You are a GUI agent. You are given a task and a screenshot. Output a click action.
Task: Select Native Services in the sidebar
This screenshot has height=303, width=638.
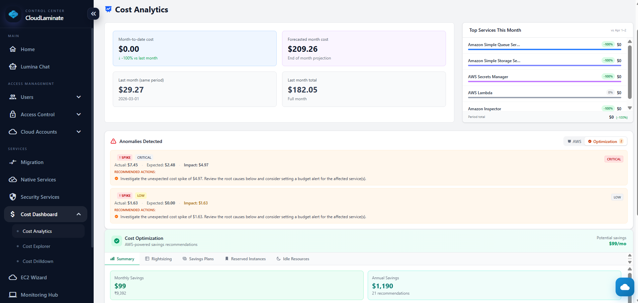(38, 179)
